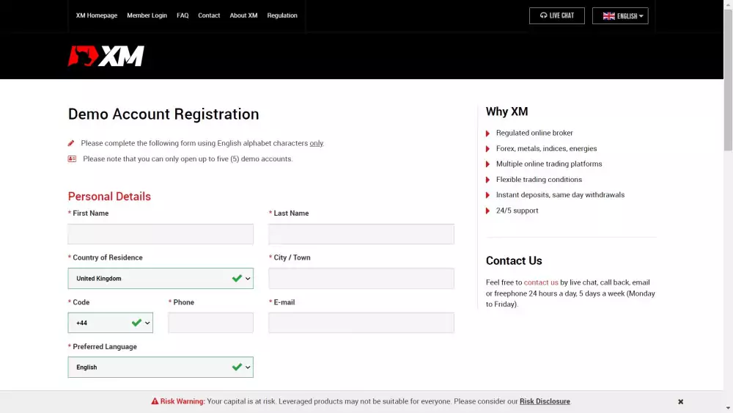The width and height of the screenshot is (733, 413).
Task: Click the red pencil icon
Action: (71, 143)
